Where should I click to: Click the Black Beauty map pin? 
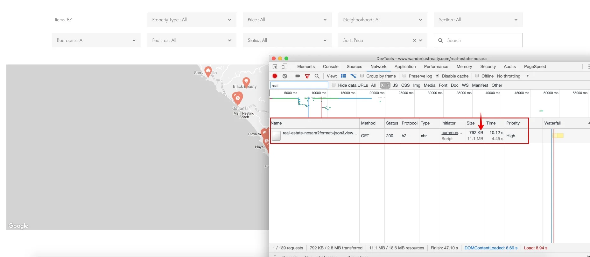pos(246,83)
